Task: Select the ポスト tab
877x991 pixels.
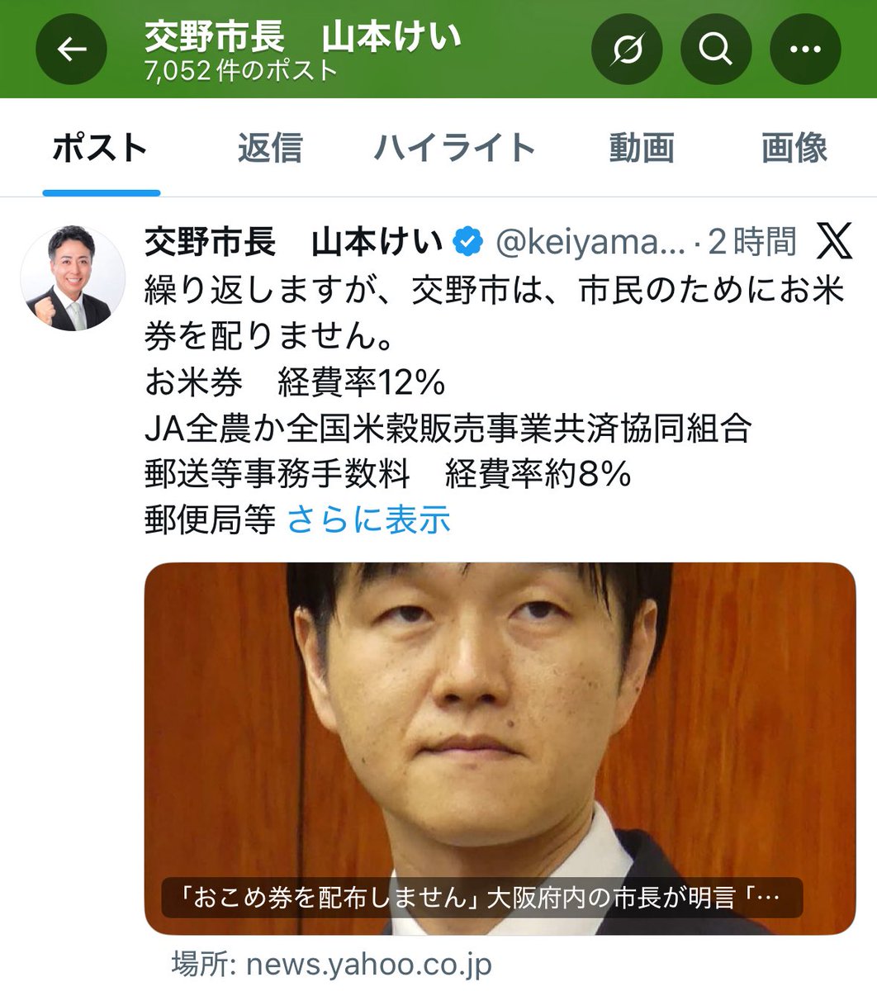Action: [x=100, y=149]
